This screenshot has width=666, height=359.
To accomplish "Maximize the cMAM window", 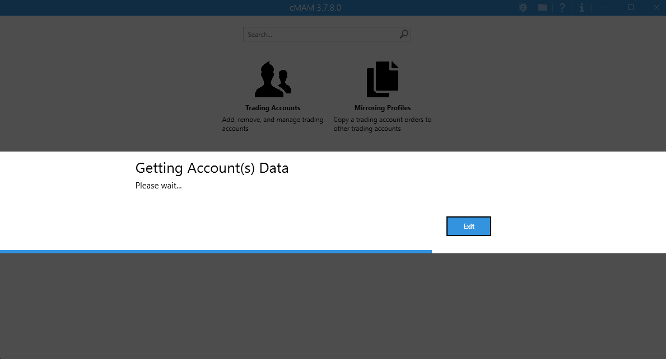I will click(x=631, y=8).
